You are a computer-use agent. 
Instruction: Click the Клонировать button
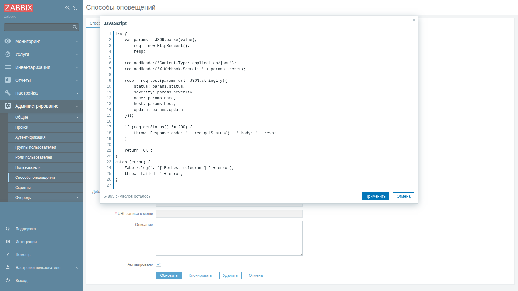200,275
